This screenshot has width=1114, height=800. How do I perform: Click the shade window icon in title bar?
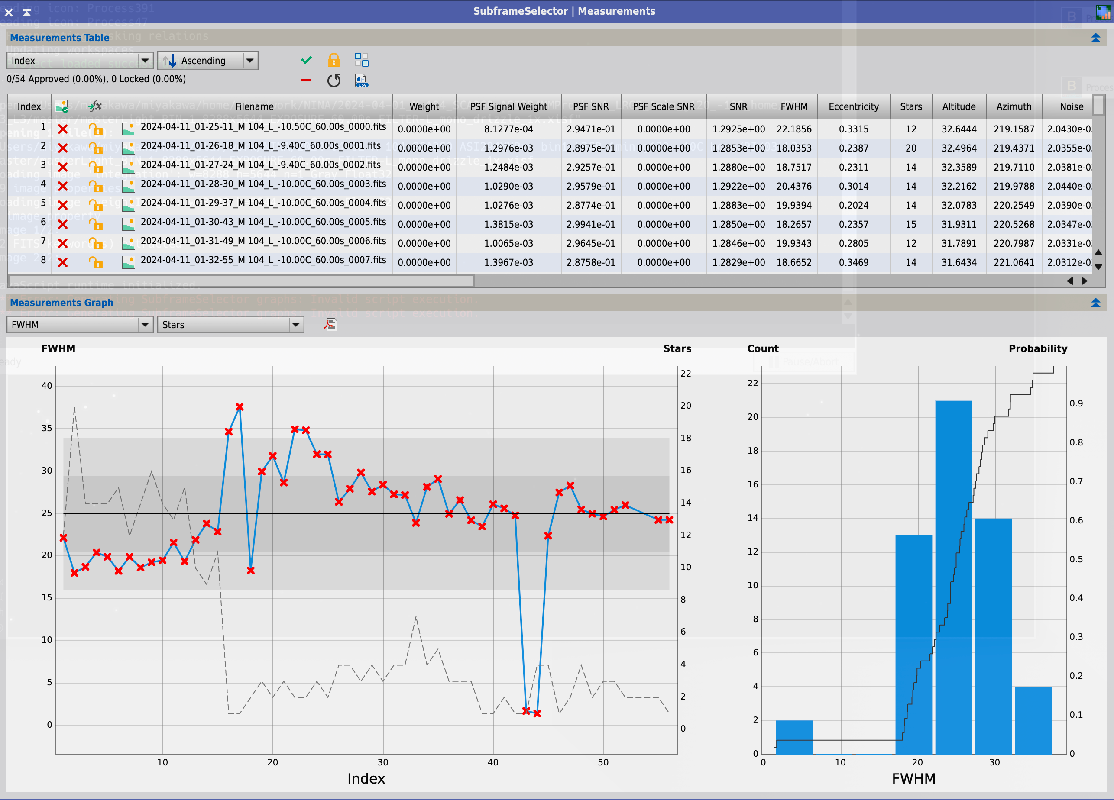point(27,12)
